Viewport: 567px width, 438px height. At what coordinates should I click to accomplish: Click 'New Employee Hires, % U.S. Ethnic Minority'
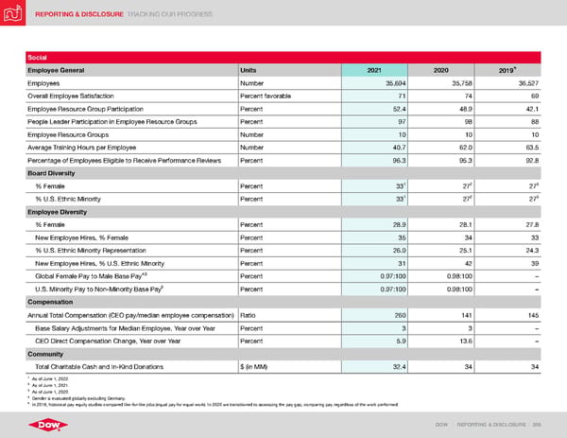pyautogui.click(x=99, y=264)
